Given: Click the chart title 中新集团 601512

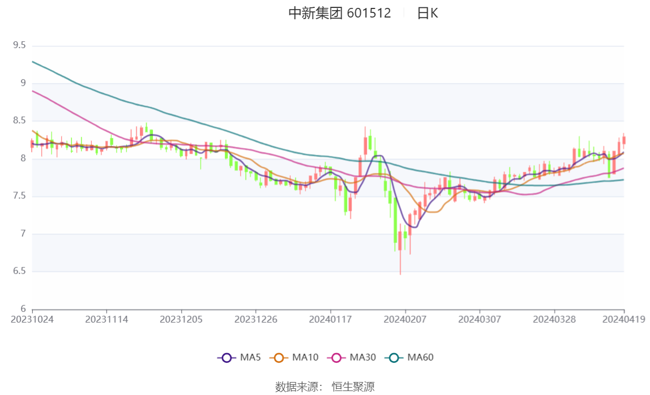Looking at the screenshot, I should tap(340, 14).
